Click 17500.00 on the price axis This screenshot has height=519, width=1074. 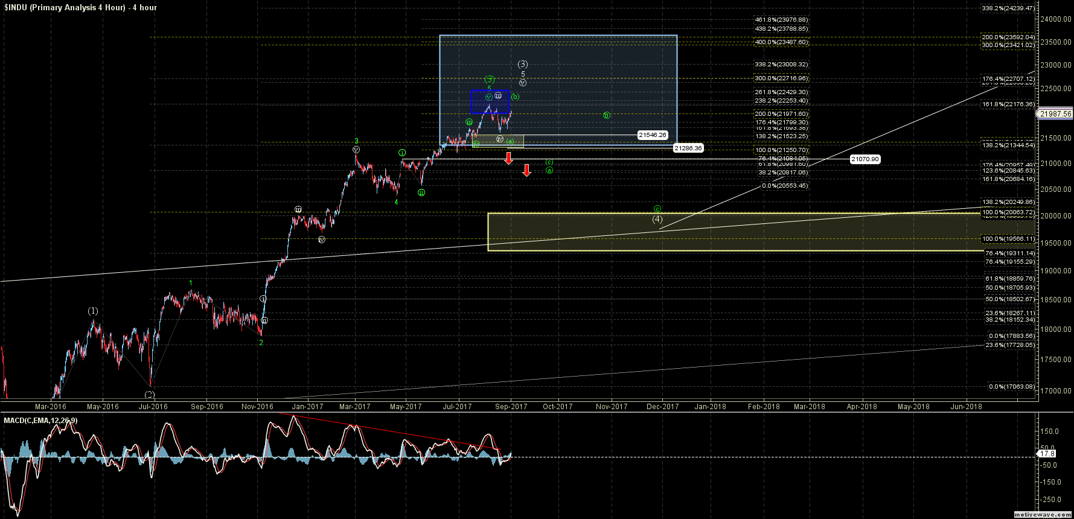(x=1056, y=360)
